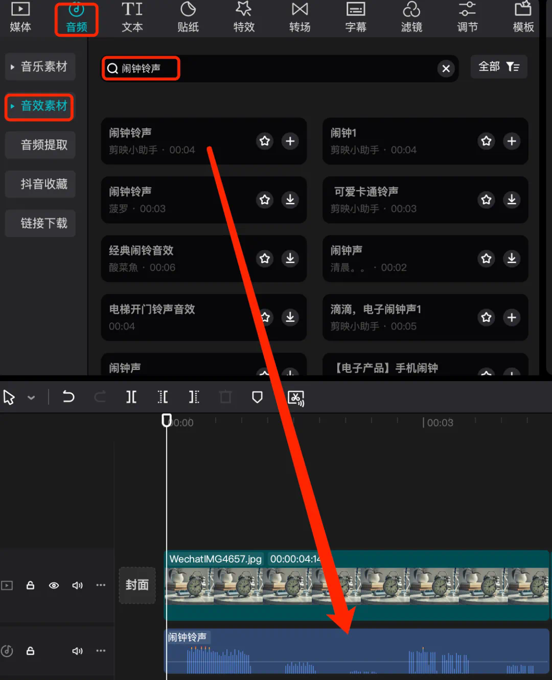Hide the video track with eye icon

coord(54,585)
